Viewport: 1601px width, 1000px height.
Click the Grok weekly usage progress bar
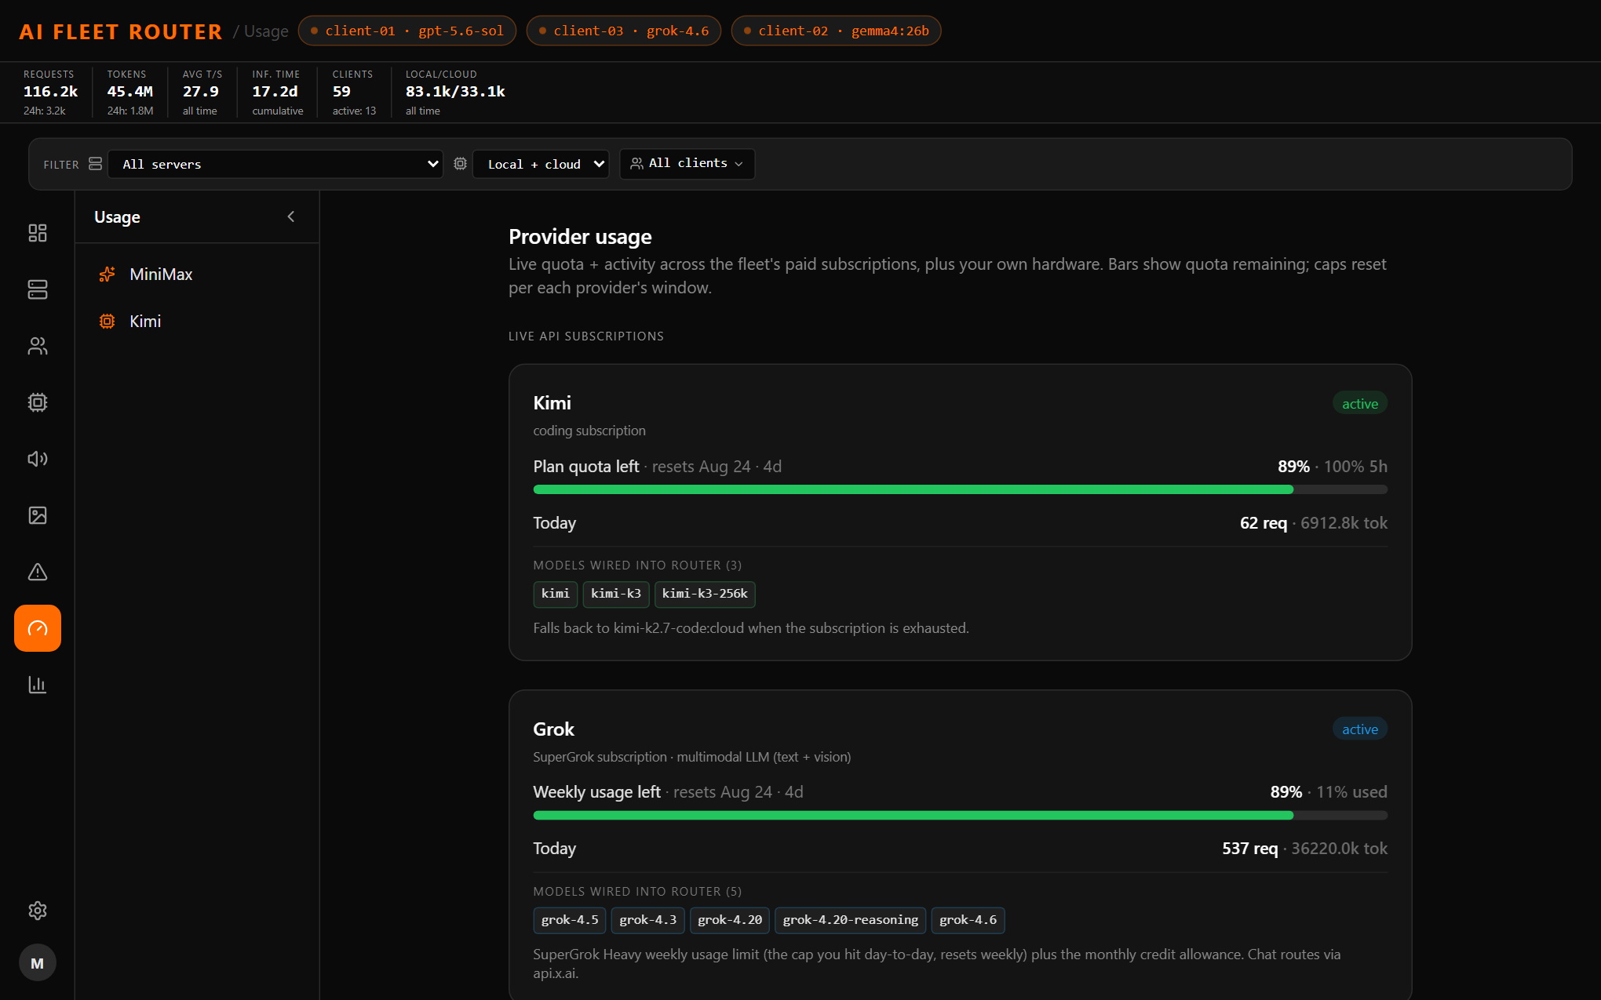coord(960,816)
